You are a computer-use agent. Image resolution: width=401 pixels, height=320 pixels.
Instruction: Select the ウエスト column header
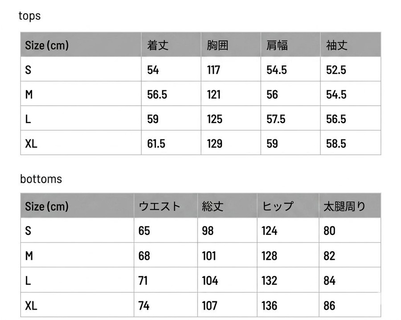coord(160,206)
